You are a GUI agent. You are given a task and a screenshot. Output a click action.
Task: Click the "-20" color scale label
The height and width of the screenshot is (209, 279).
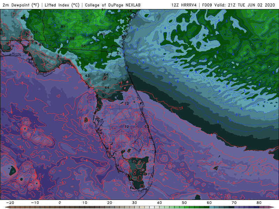pos(10,203)
